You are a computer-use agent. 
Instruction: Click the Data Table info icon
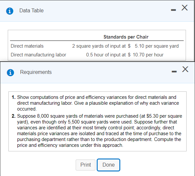(x=10, y=11)
